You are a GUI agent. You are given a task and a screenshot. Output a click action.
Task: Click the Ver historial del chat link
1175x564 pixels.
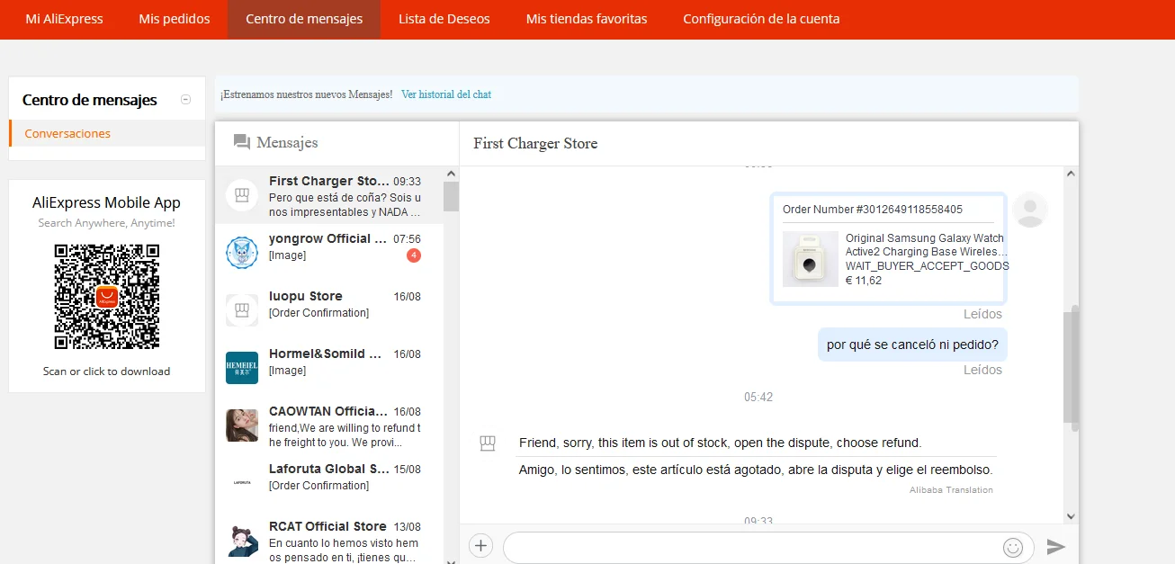pyautogui.click(x=446, y=94)
